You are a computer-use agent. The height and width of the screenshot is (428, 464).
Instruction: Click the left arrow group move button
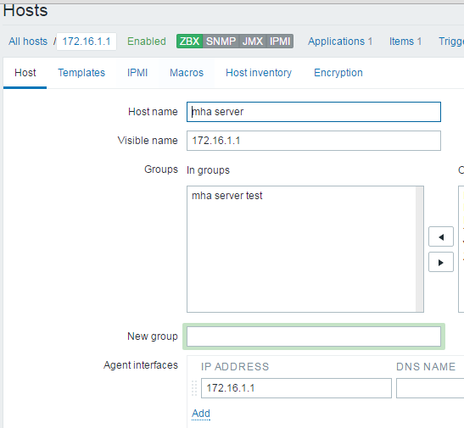coord(441,236)
